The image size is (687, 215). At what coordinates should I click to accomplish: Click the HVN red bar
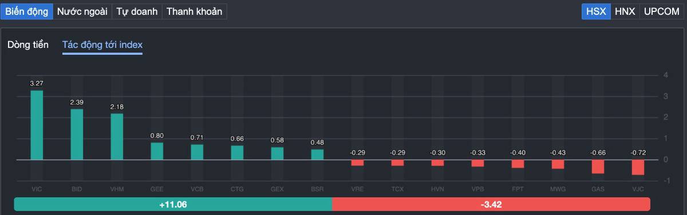click(x=437, y=163)
